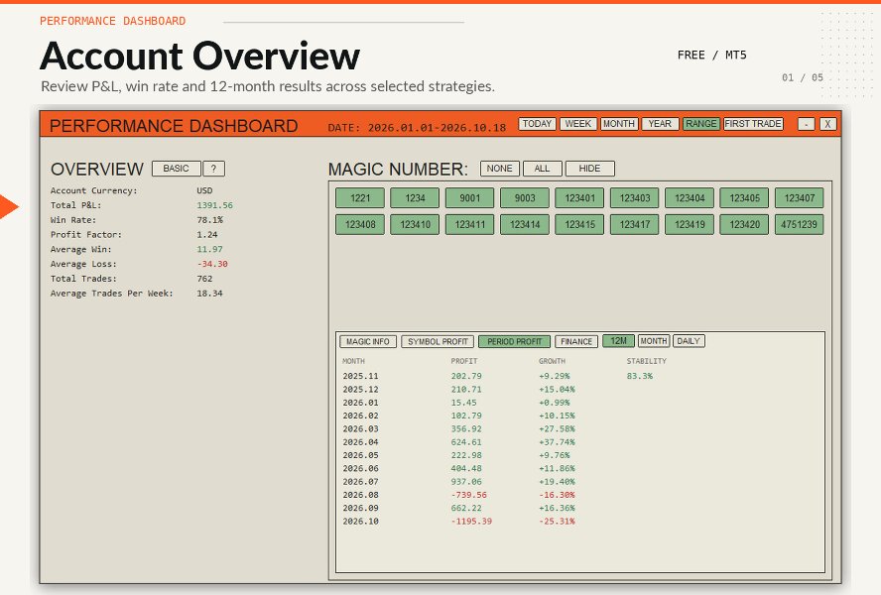Select the MONTH period view
881x595 pixels.
654,340
